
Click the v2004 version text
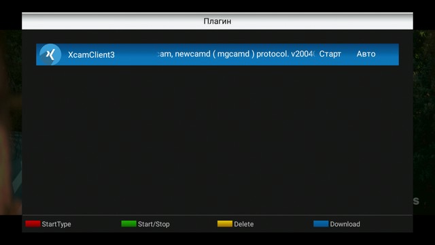[x=302, y=54]
